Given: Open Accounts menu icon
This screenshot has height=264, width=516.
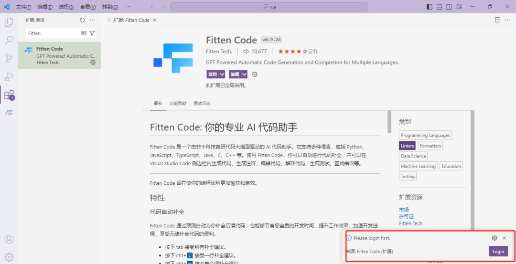Looking at the screenshot, I should [x=9, y=239].
